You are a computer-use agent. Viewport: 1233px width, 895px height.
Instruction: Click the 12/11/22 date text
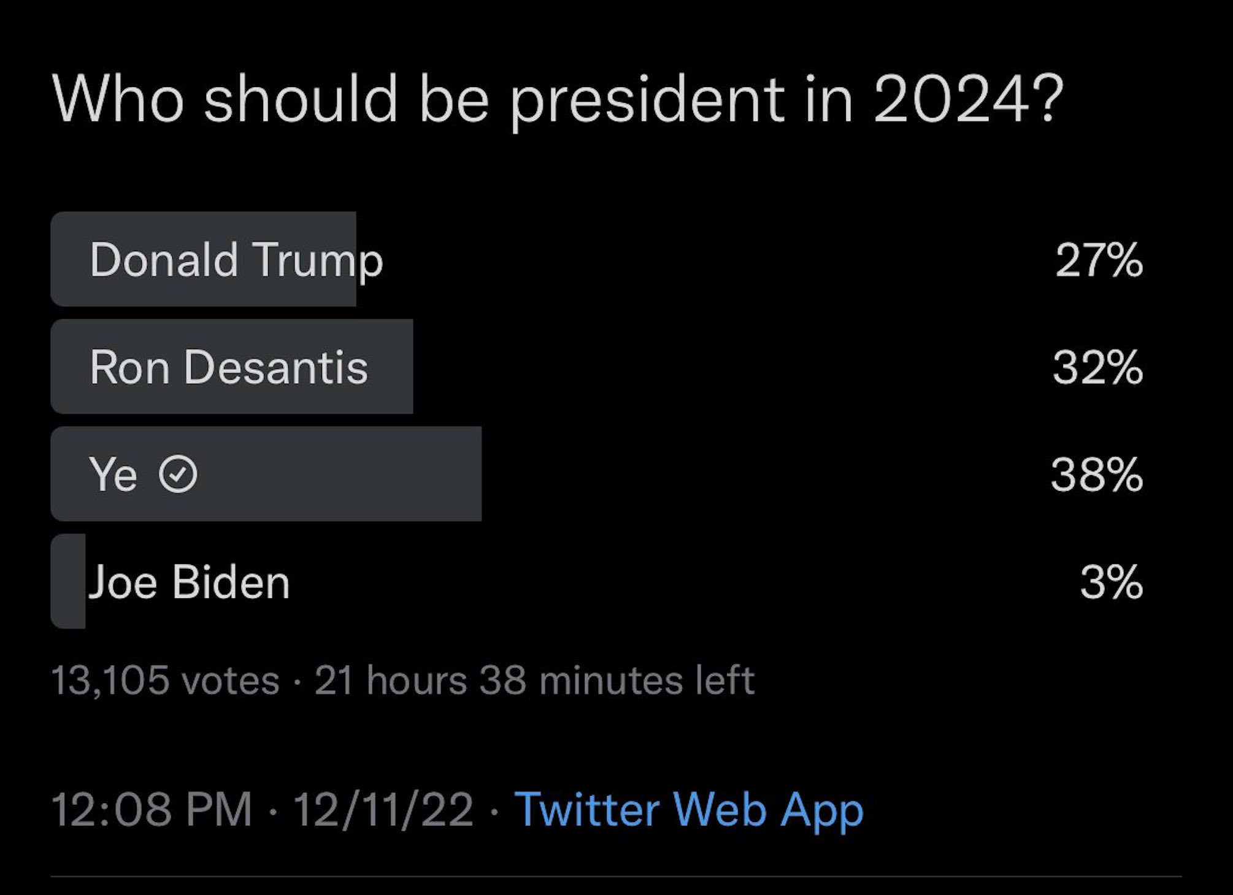pos(383,810)
